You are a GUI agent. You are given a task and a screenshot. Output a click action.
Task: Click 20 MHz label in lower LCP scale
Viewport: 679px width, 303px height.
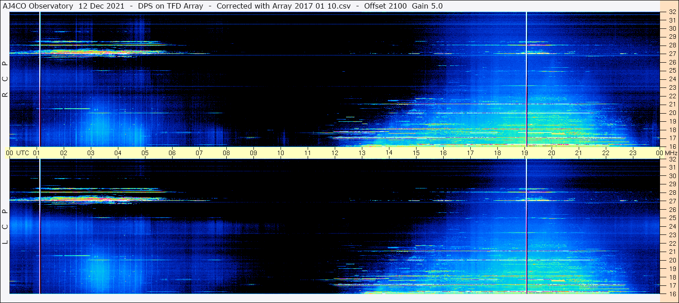coord(672,260)
